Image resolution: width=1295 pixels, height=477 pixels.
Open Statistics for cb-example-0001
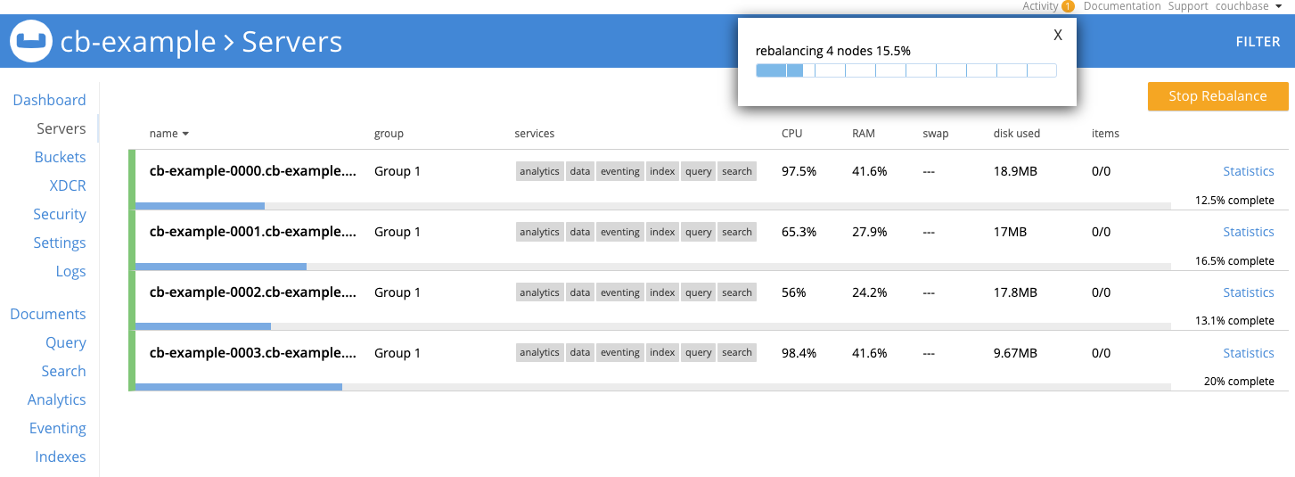(x=1248, y=232)
